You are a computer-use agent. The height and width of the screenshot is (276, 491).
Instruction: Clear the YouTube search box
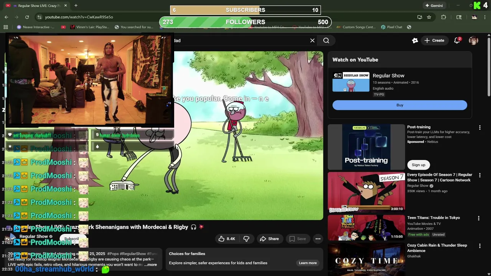312,40
